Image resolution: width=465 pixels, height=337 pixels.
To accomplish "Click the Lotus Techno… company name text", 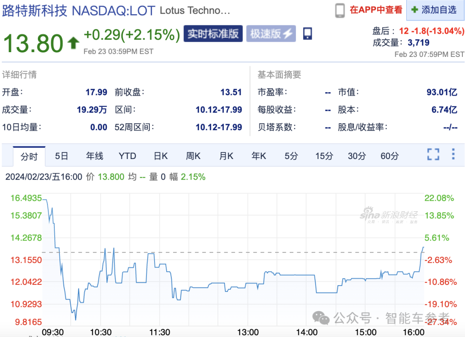I will [195, 11].
